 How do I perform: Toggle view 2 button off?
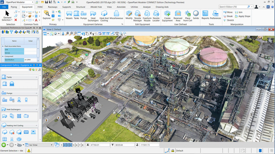pos(65,145)
